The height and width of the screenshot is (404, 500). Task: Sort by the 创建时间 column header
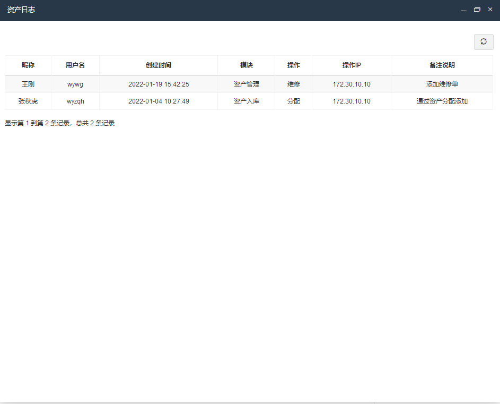[159, 65]
